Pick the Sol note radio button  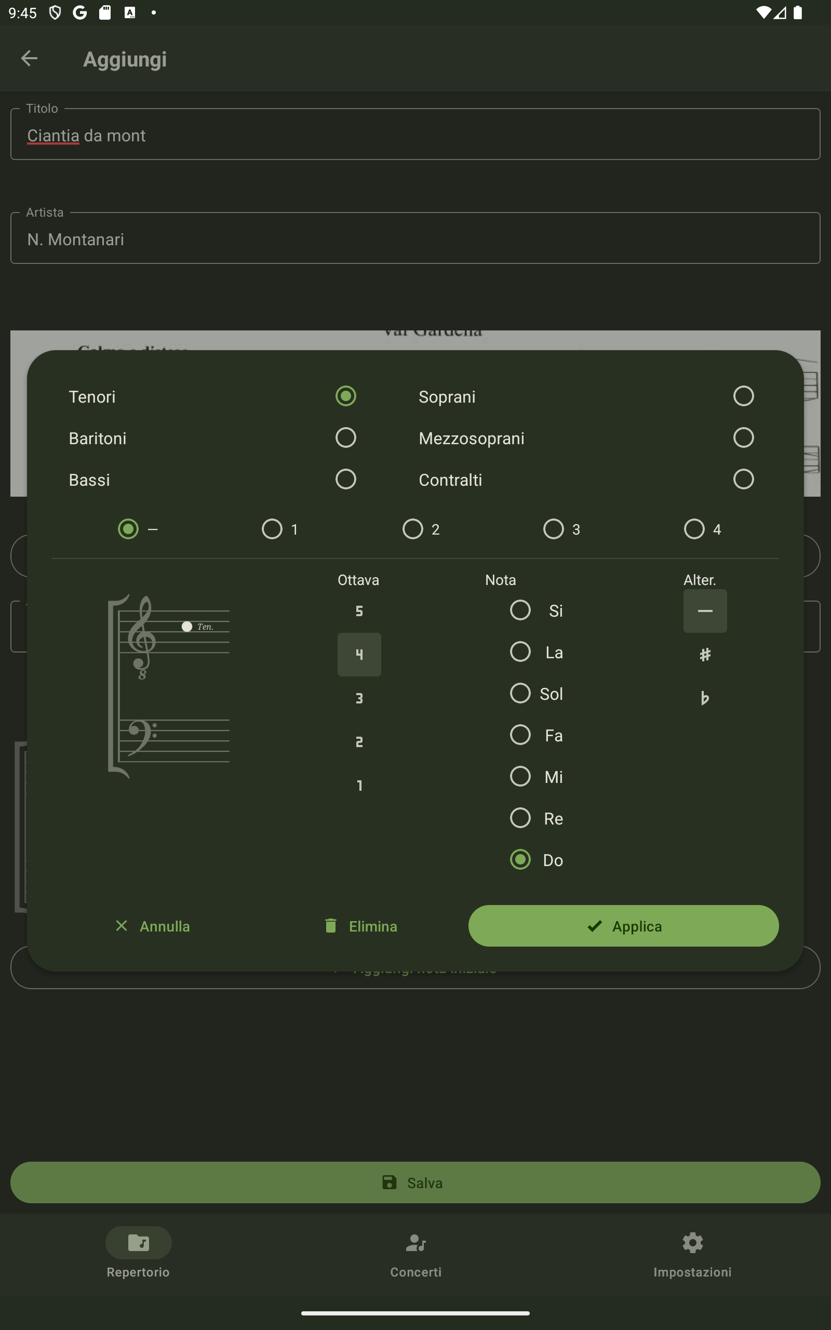(x=520, y=694)
